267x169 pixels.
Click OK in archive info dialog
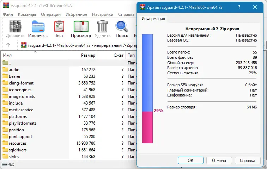(x=190, y=160)
